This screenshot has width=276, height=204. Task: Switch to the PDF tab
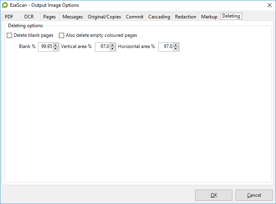9,17
